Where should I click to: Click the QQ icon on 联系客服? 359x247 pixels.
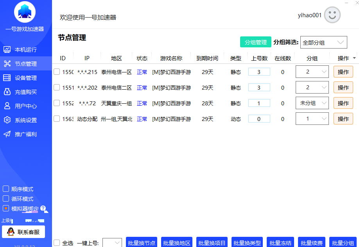[x=10, y=231]
